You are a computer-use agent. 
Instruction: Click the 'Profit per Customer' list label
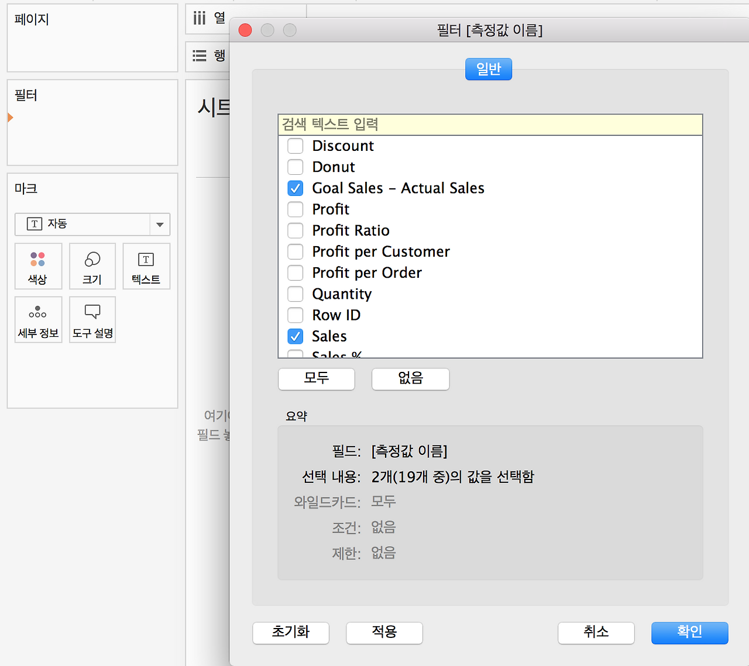381,251
